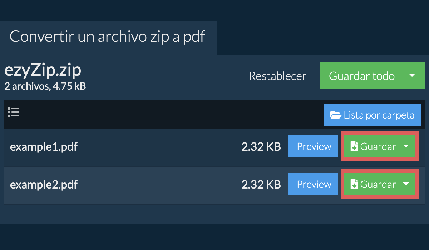Click the 2 archivos, 4.75 kB label
The height and width of the screenshot is (250, 429).
pyautogui.click(x=44, y=86)
